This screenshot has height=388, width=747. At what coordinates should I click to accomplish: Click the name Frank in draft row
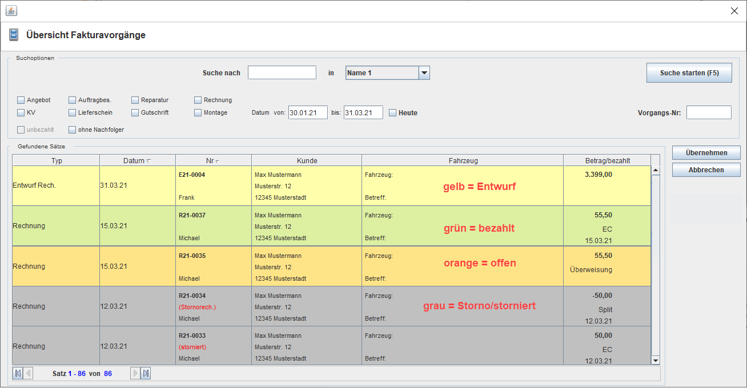187,197
